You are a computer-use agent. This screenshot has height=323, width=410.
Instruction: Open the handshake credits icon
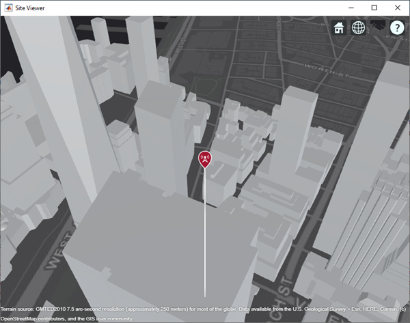(x=378, y=27)
